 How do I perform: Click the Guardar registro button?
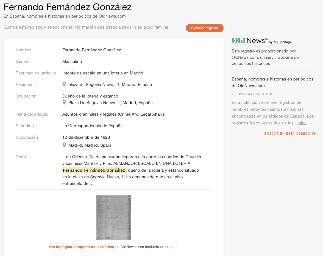205,28
